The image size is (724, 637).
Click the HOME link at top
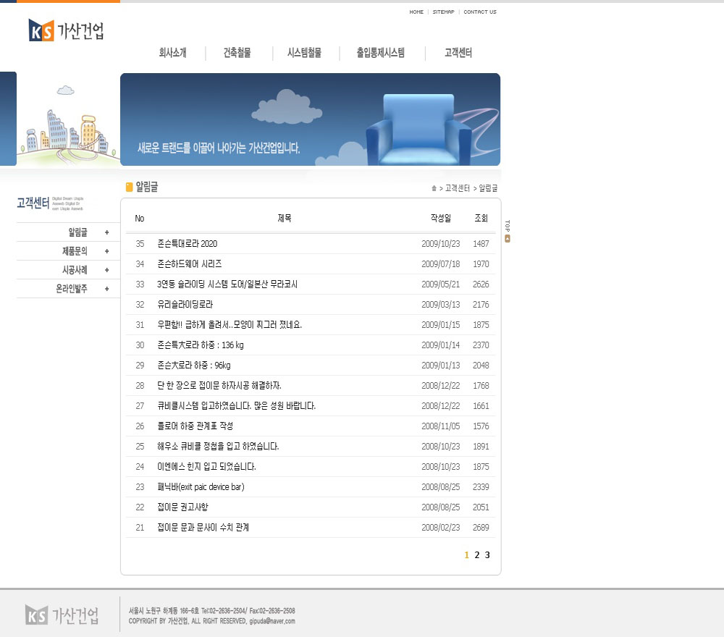(416, 12)
